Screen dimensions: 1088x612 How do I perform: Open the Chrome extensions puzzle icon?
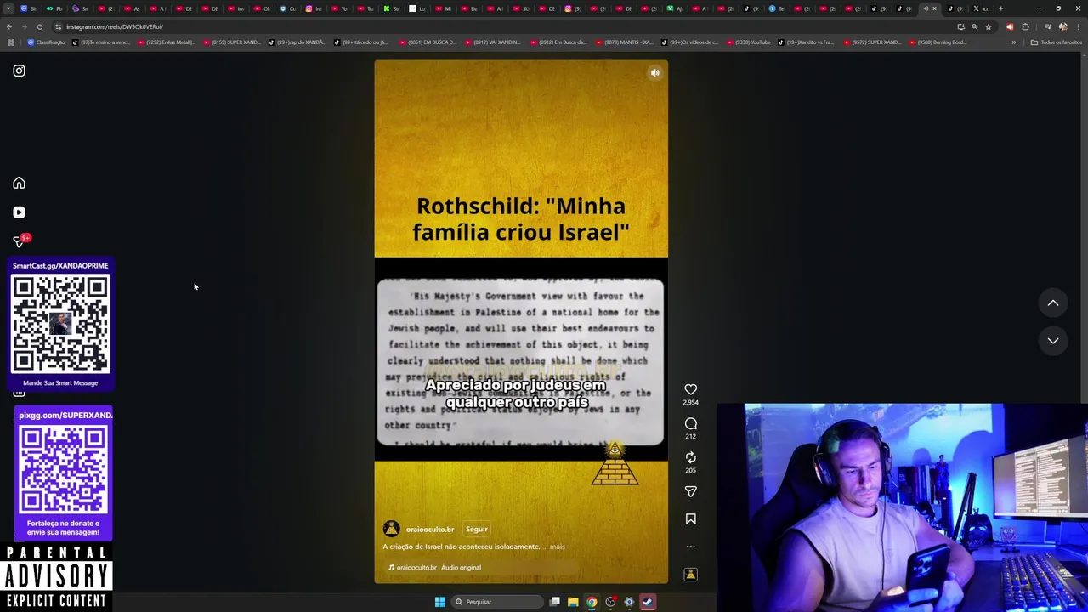click(x=1025, y=26)
